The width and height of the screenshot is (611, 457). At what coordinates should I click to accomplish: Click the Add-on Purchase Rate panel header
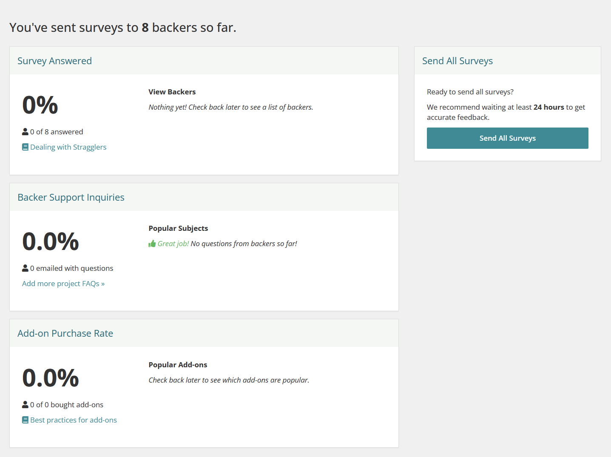(65, 333)
